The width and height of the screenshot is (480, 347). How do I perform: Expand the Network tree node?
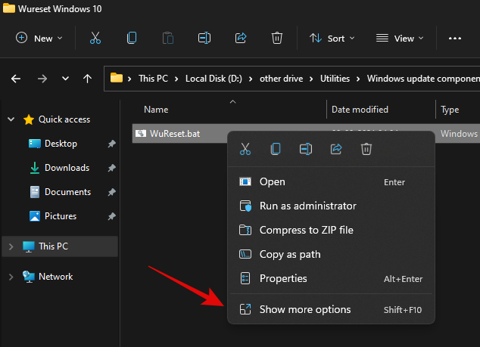(11, 277)
